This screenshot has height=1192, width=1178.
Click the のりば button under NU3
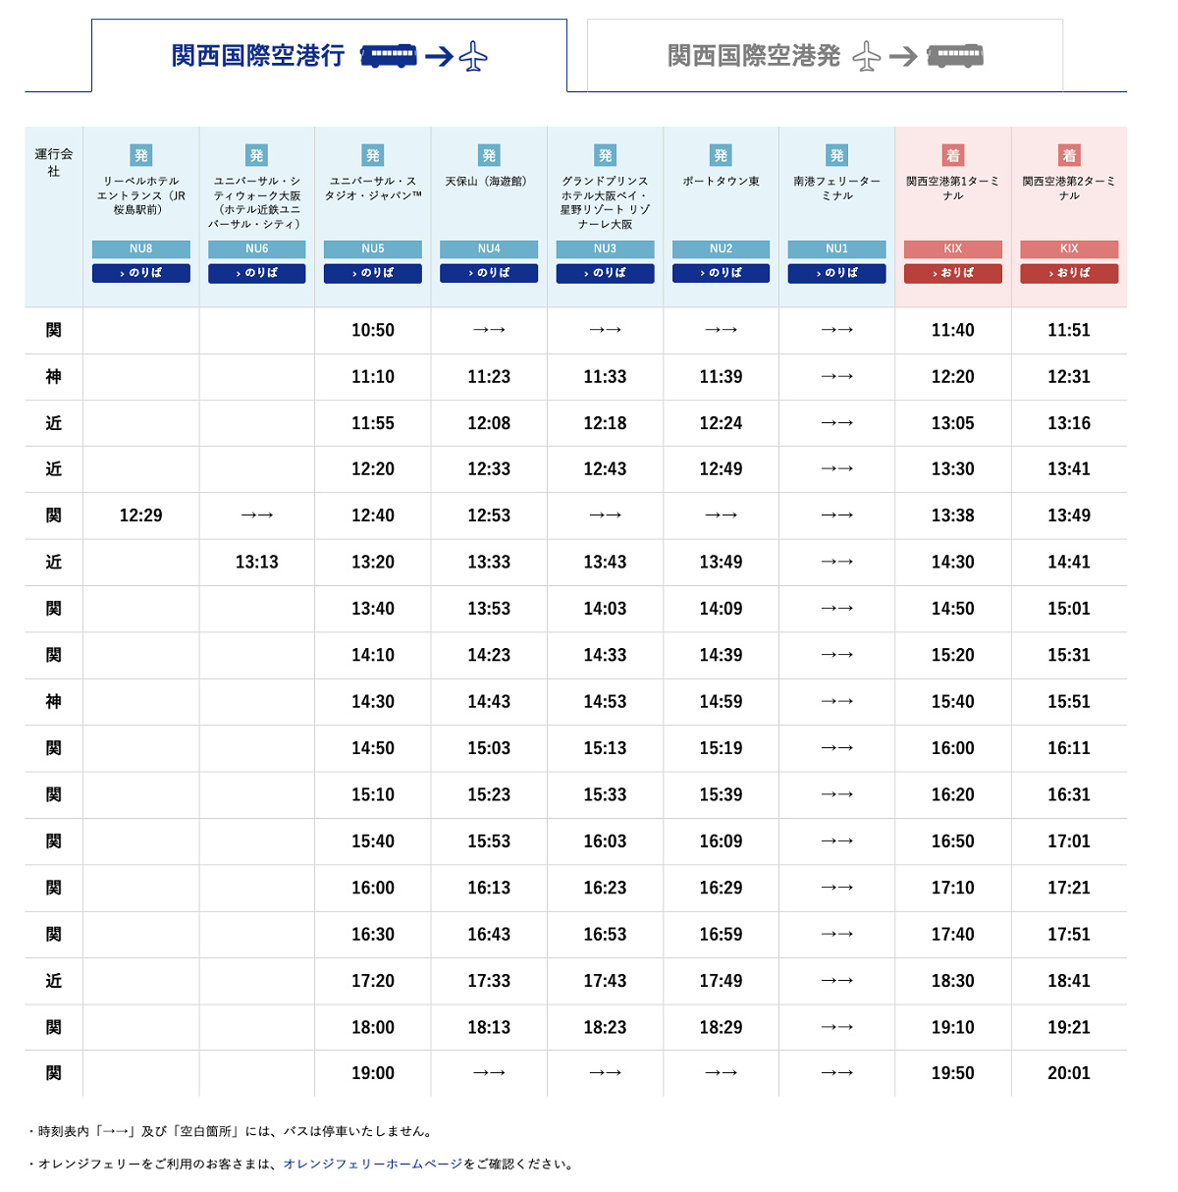[605, 273]
